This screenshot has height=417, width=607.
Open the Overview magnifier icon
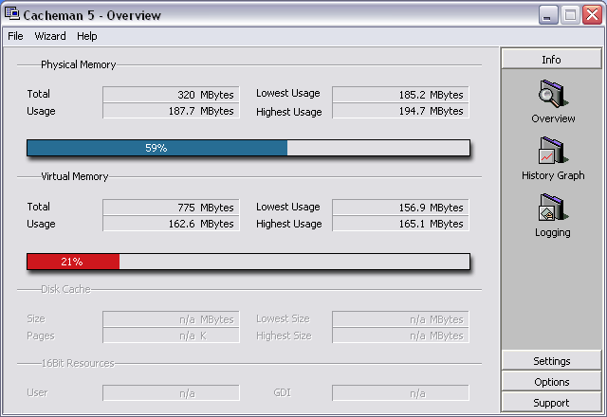552,96
